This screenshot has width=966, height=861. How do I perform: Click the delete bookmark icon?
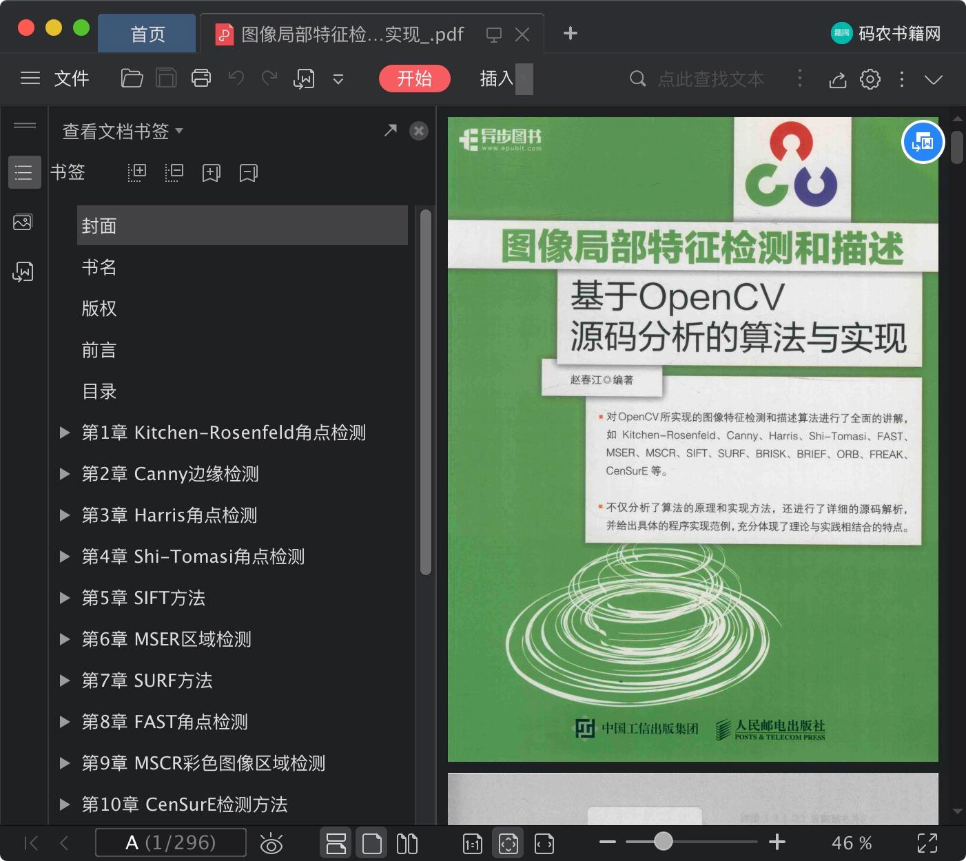(x=249, y=173)
